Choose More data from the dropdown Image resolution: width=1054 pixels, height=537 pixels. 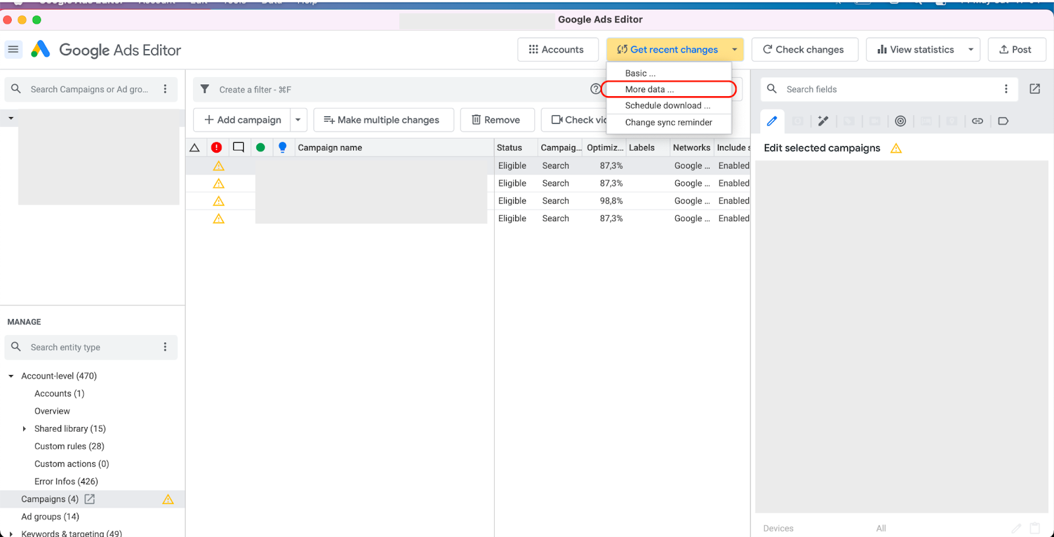(669, 89)
